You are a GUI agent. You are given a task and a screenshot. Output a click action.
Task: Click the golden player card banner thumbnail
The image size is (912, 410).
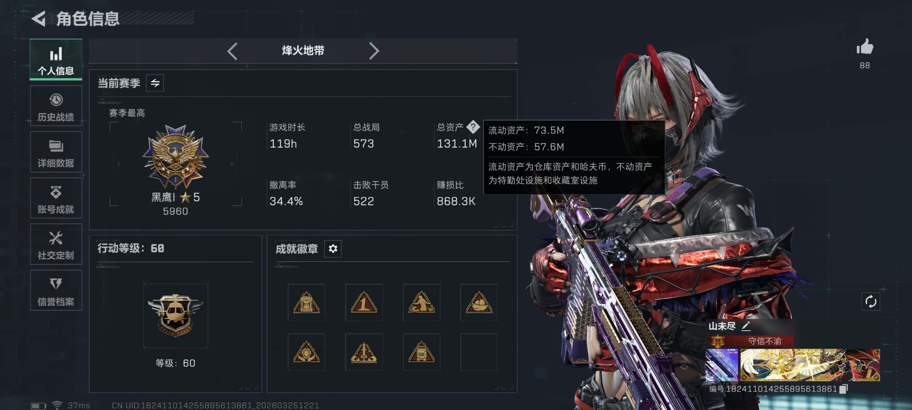point(810,365)
